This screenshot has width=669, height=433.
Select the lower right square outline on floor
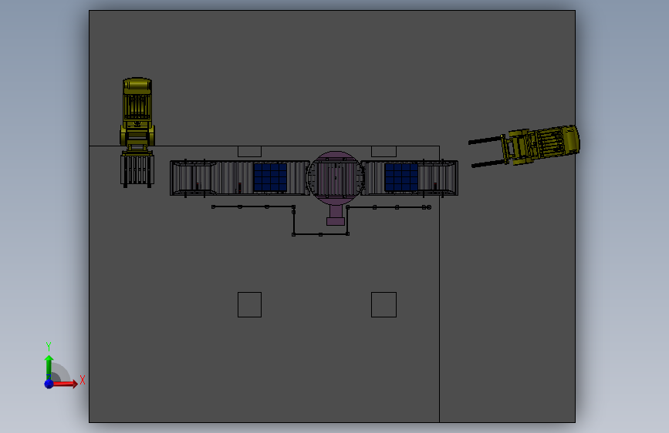(x=383, y=305)
